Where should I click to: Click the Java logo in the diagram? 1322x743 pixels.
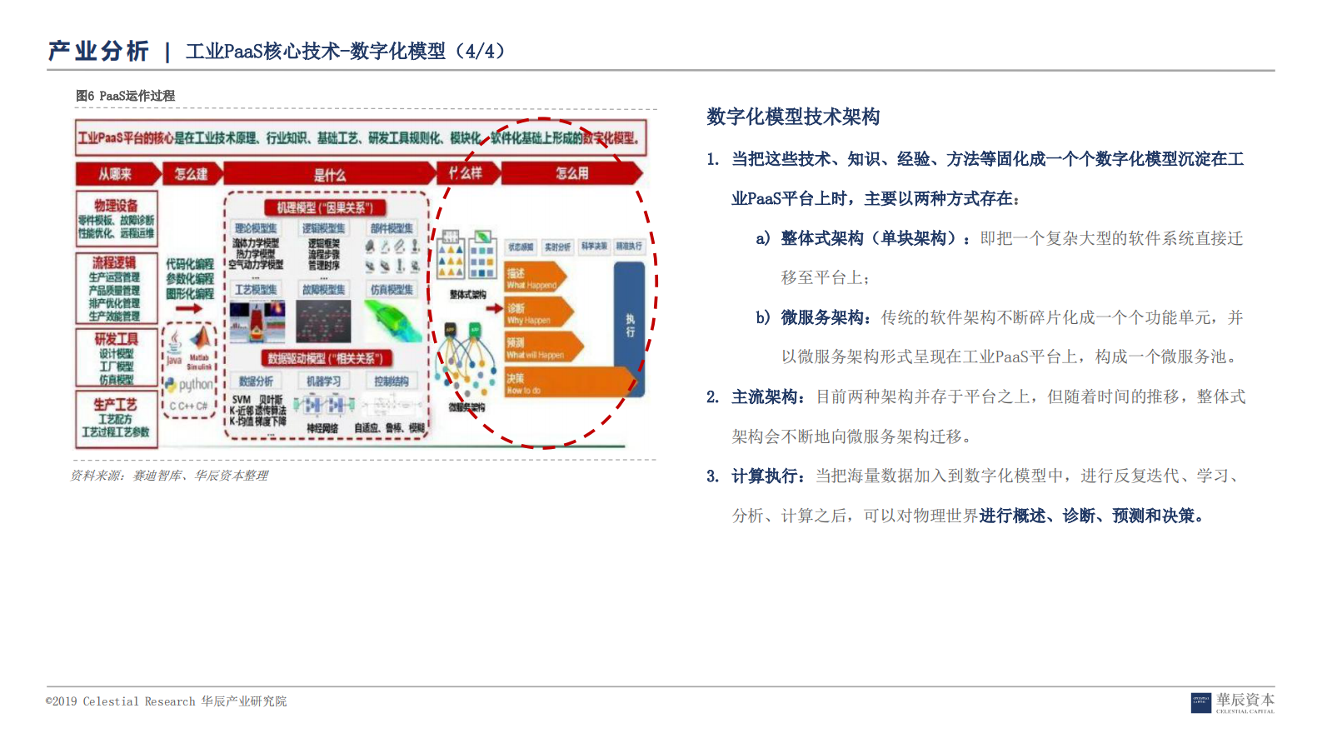pyautogui.click(x=173, y=347)
